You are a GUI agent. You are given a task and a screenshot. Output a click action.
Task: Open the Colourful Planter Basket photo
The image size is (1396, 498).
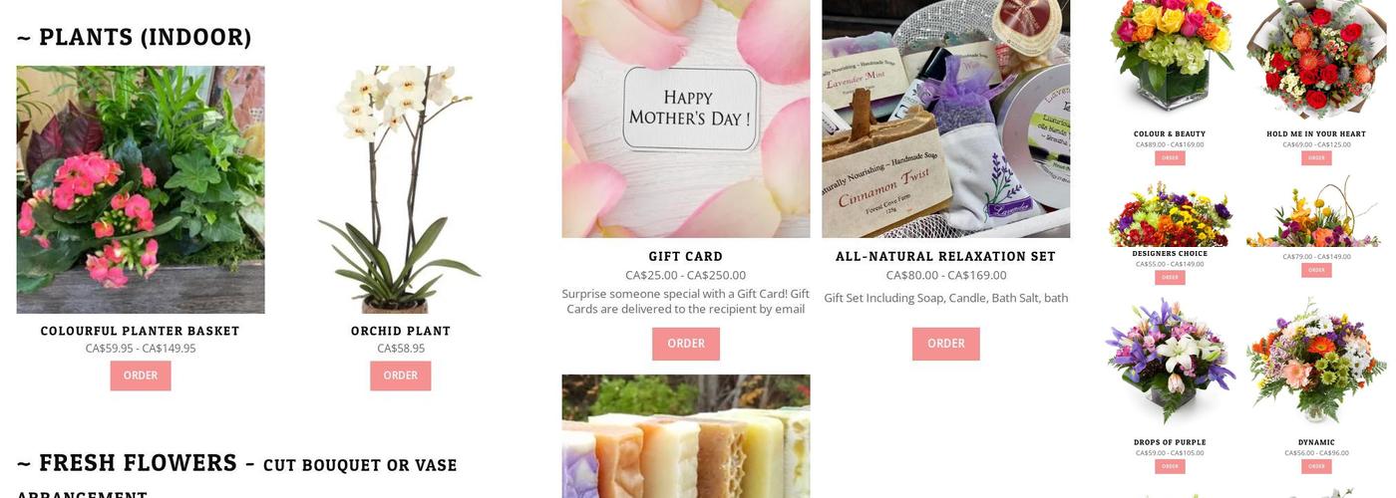point(141,189)
